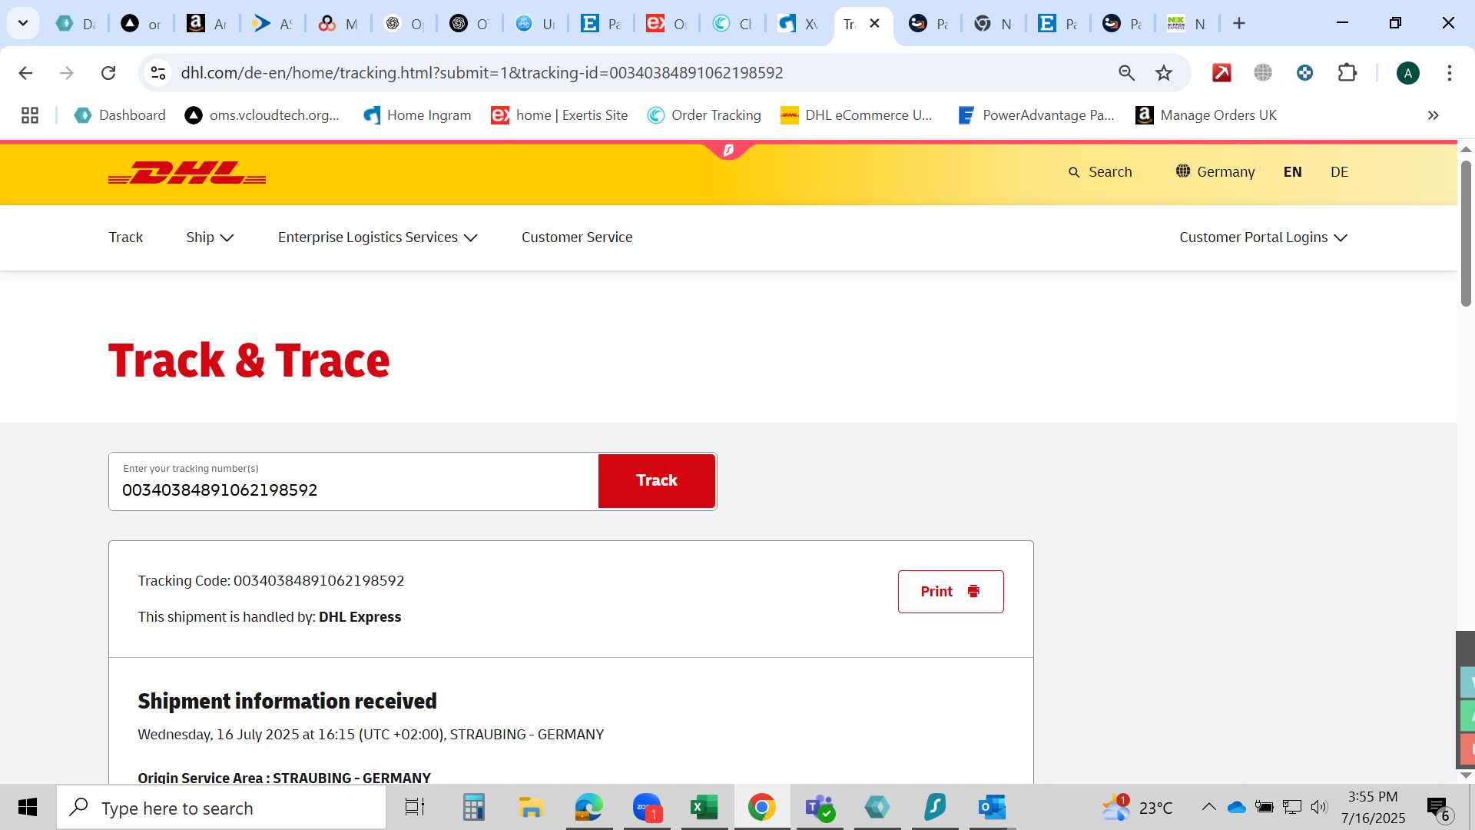
Task: Open a new browser tab
Action: pyautogui.click(x=1238, y=24)
